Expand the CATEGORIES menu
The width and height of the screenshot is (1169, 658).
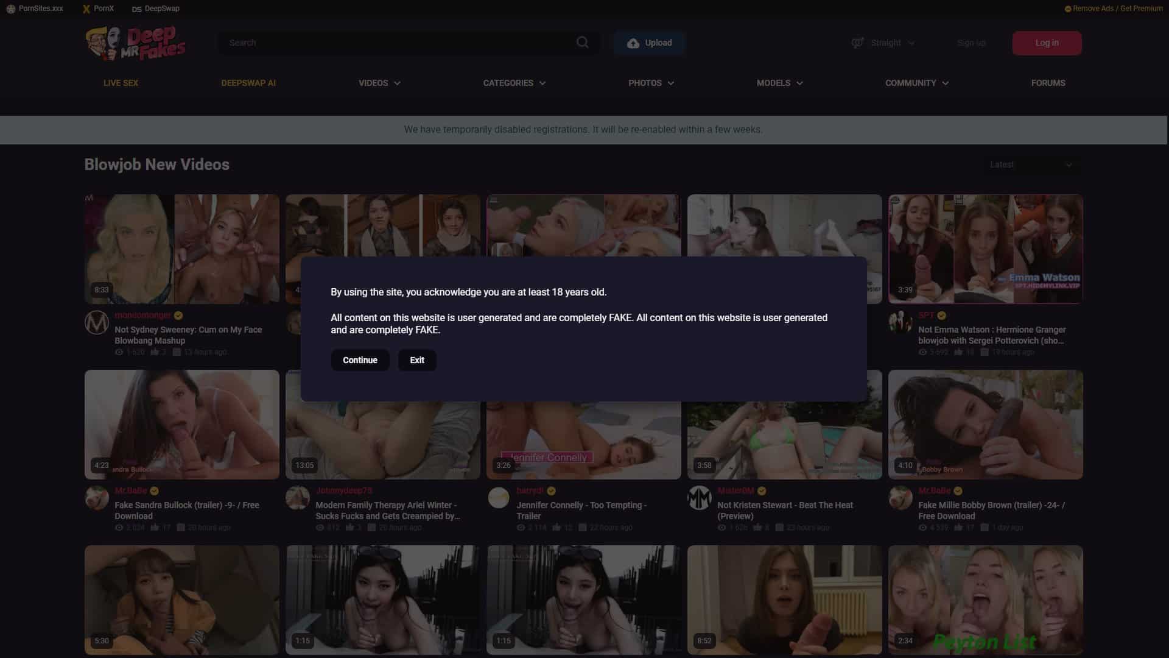tap(514, 83)
